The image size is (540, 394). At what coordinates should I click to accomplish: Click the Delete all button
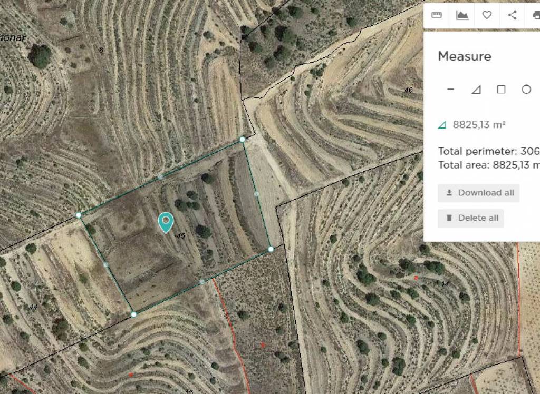coord(471,218)
